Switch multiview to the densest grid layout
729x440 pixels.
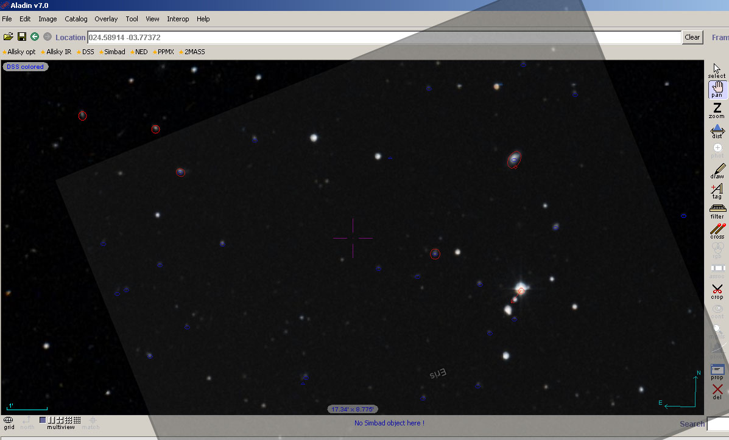(x=77, y=420)
